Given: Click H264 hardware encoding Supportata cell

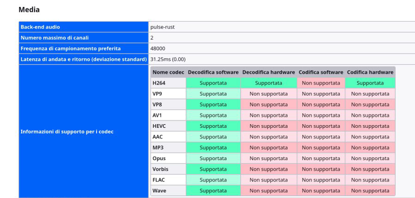Looking at the screenshot, I should (370, 83).
